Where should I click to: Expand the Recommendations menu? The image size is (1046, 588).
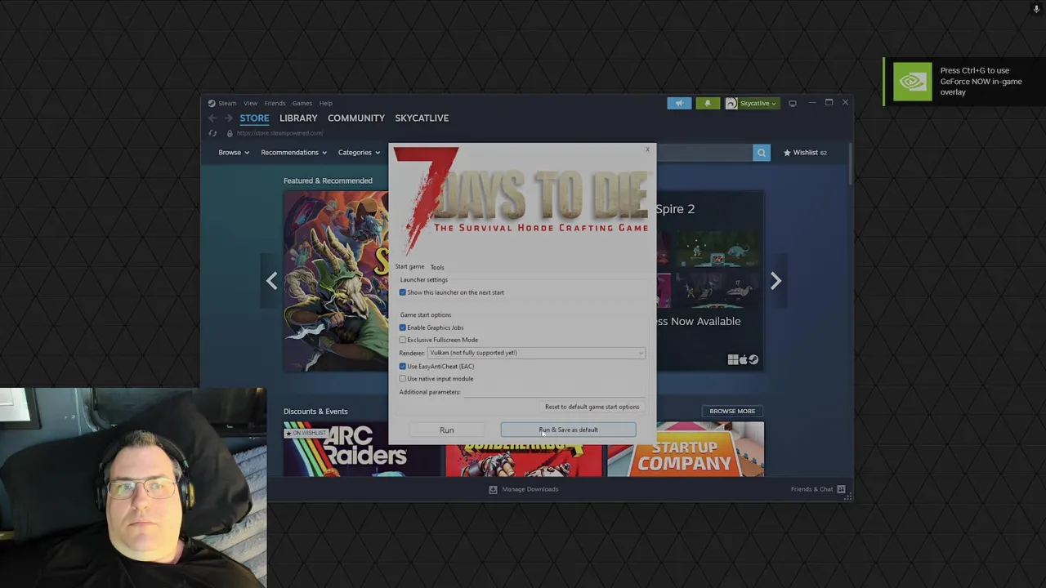coord(293,152)
